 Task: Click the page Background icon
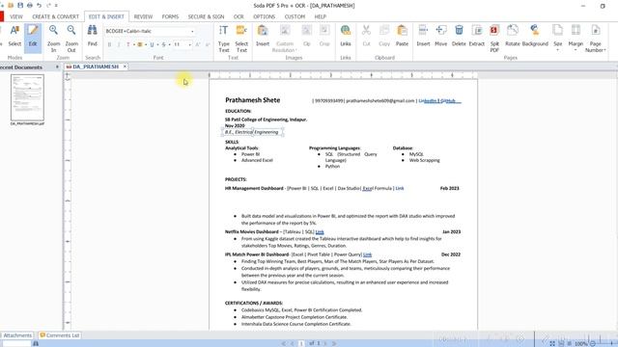pos(535,36)
